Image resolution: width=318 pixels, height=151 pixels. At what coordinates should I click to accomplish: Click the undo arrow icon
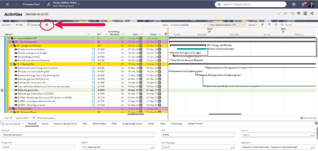285,14
